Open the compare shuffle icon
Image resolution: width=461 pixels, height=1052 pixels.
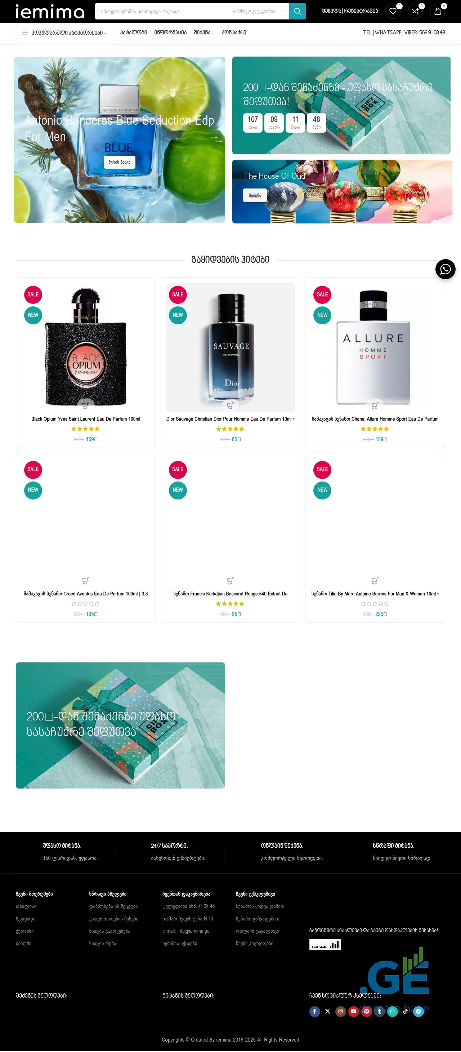point(415,12)
